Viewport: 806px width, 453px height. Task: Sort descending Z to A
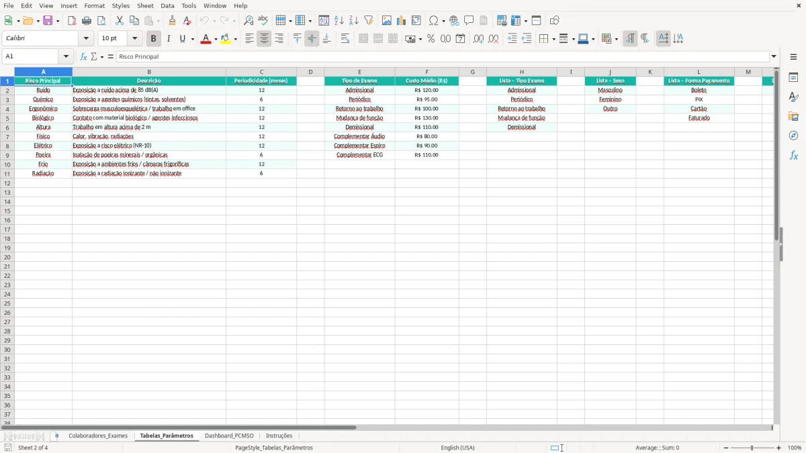[354, 21]
